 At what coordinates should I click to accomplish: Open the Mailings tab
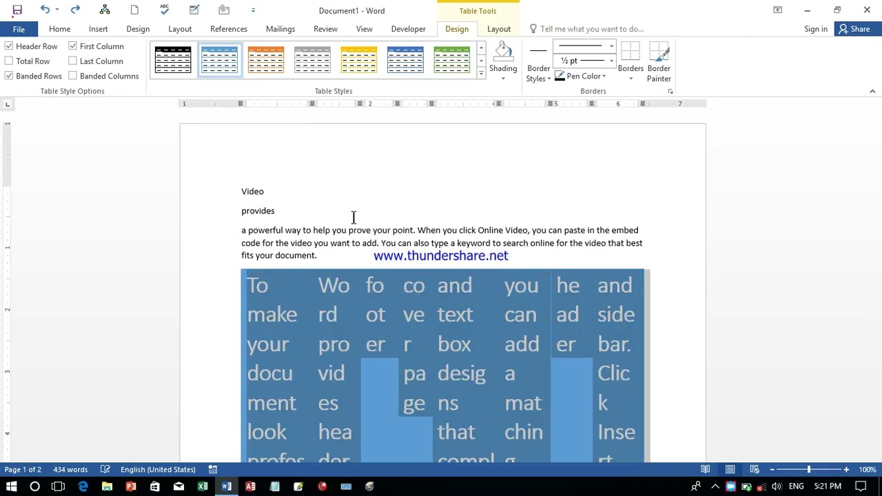[280, 29]
